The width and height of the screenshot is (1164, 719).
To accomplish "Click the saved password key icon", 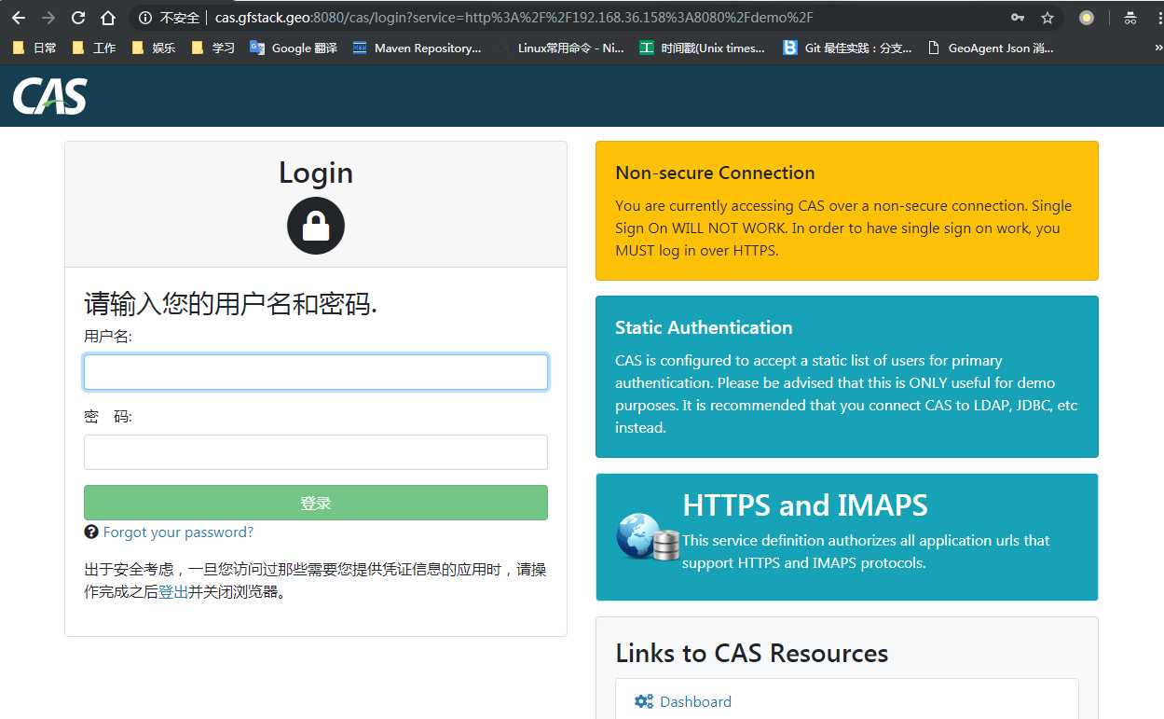I will pyautogui.click(x=1018, y=18).
